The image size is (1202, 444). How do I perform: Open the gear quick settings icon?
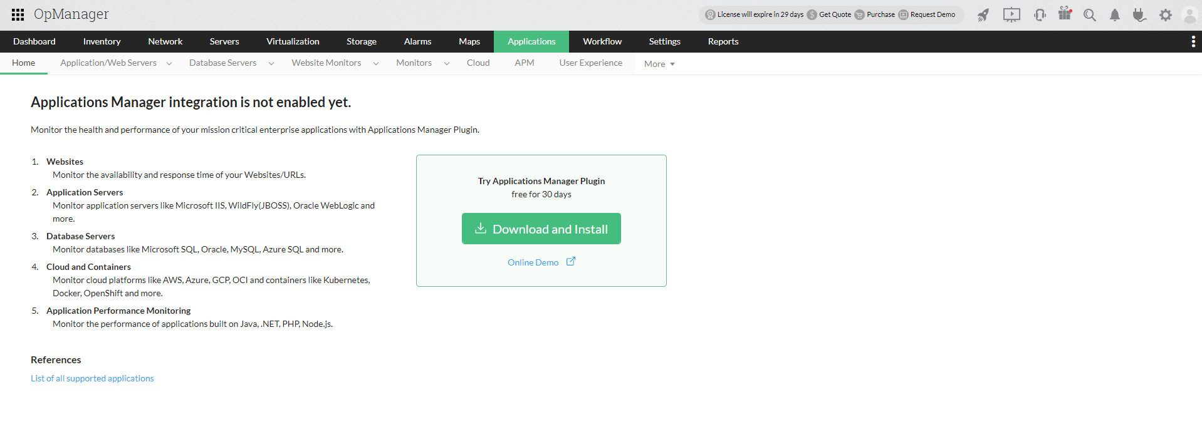1165,15
